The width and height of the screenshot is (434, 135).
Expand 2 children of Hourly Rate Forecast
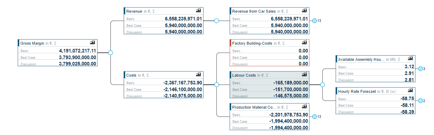point(420,101)
